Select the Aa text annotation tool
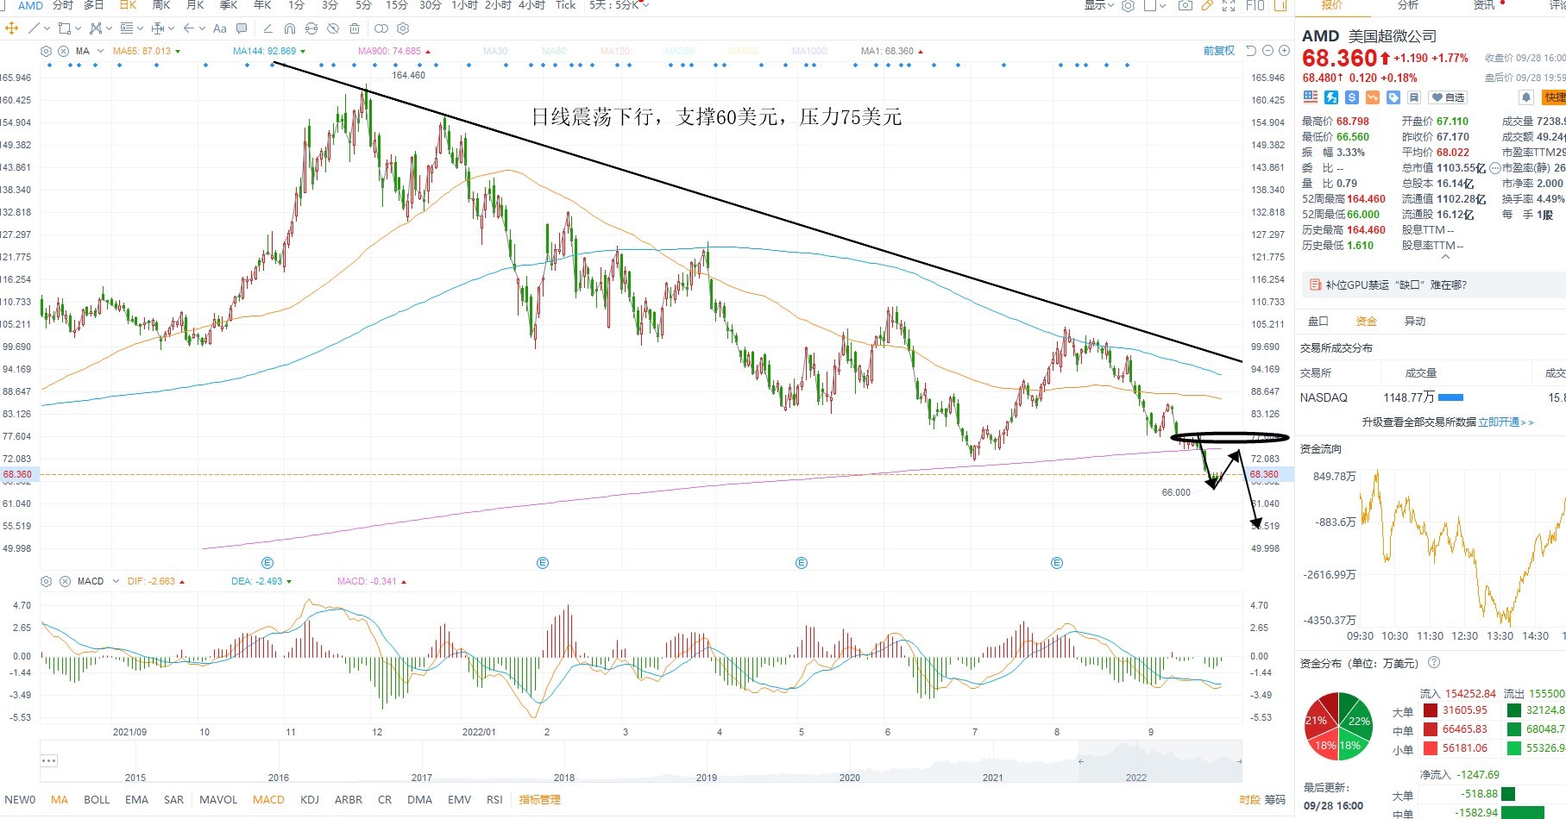 click(x=219, y=28)
